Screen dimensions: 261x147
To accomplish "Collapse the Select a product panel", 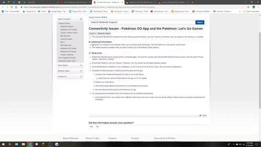I will (x=81, y=19).
